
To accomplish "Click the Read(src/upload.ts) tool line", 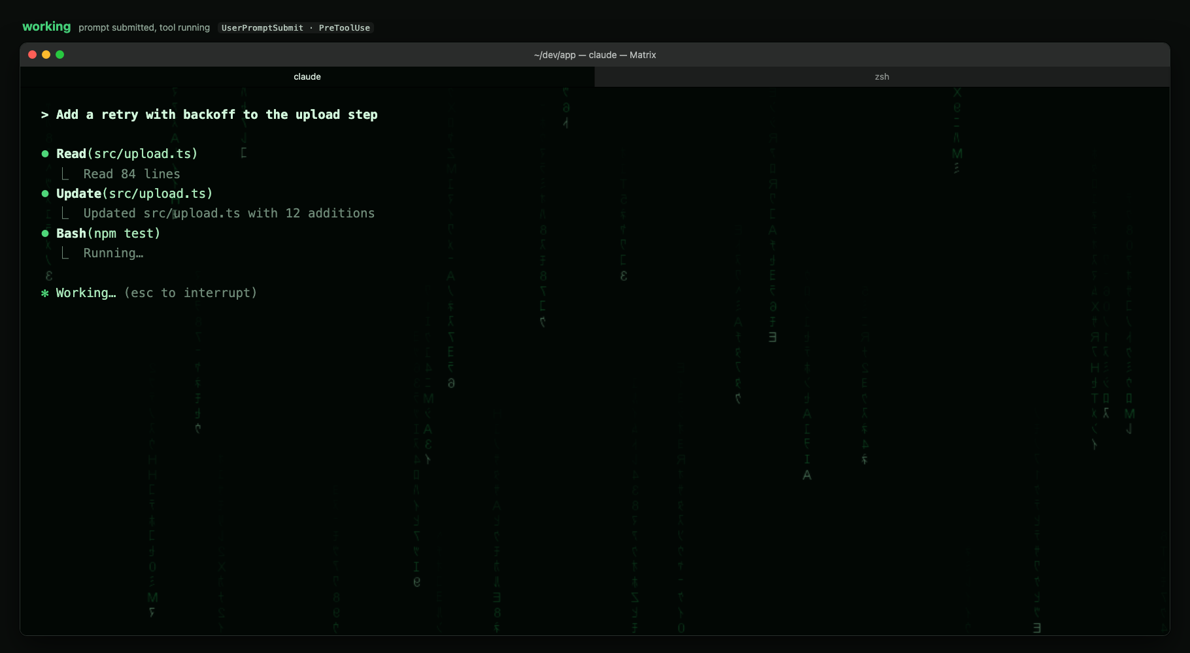I will [x=127, y=153].
